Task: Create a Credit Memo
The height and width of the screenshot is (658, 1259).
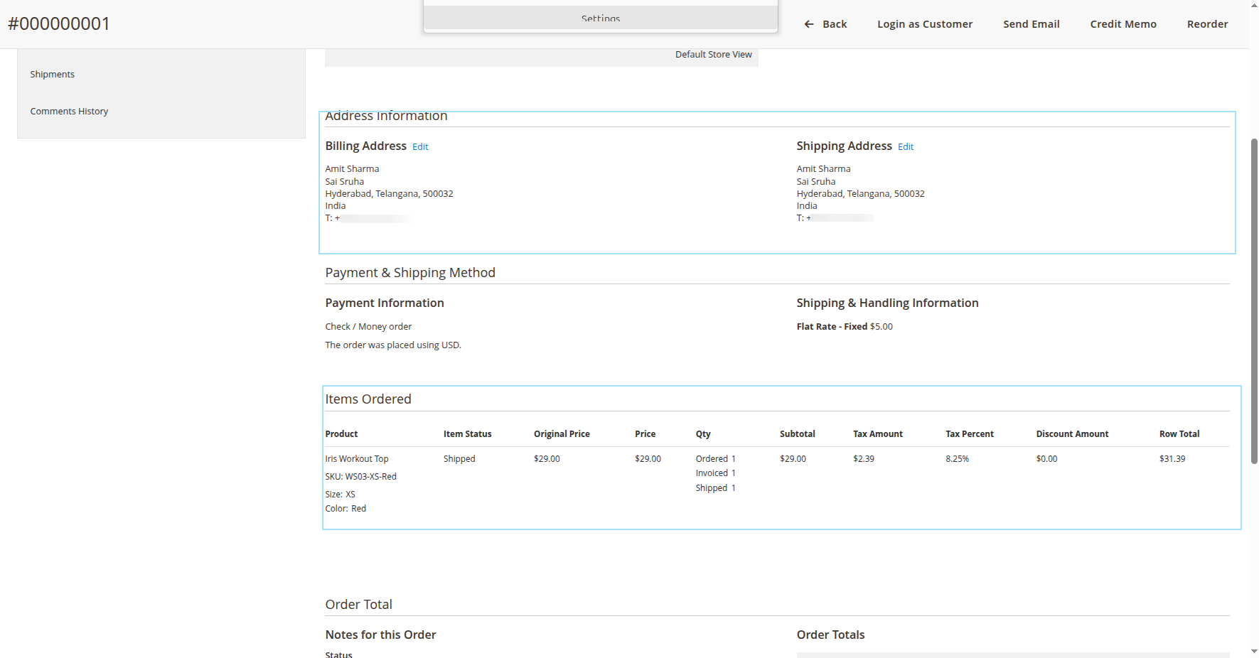Action: point(1123,24)
